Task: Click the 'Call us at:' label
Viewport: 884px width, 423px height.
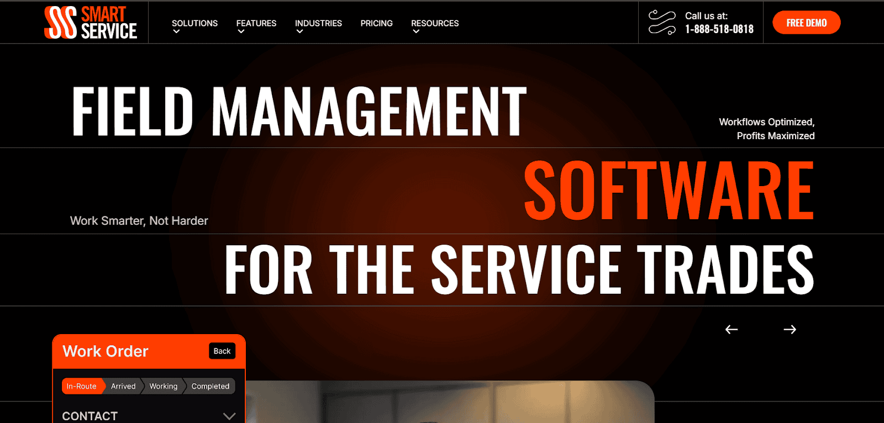Action: click(707, 16)
